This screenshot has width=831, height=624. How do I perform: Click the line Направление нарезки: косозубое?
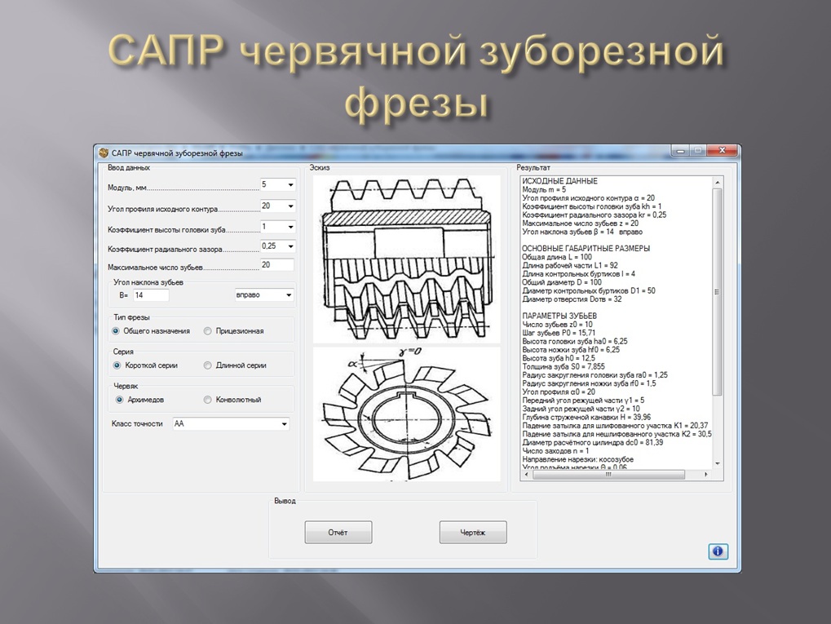577,460
